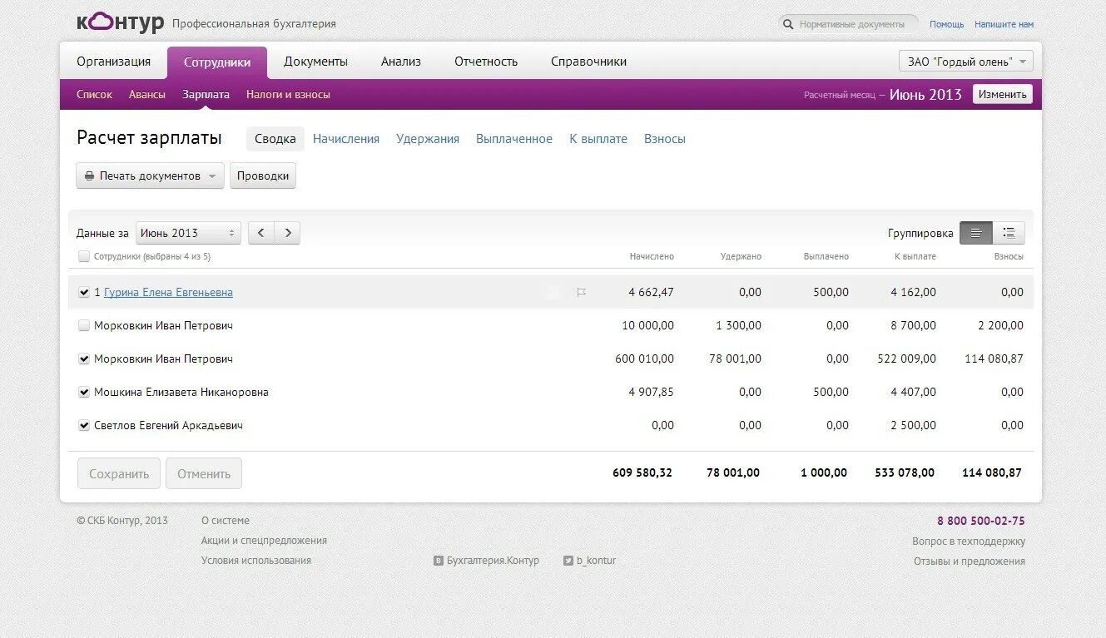Select the К выплате tab
Viewport: 1106px width, 638px height.
[598, 139]
